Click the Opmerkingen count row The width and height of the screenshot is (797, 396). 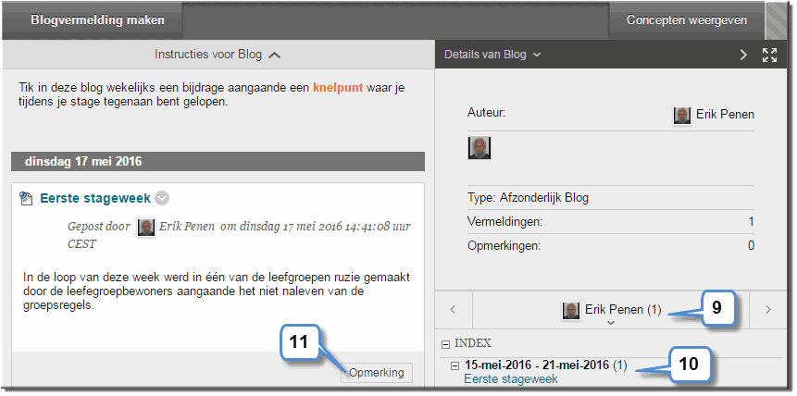[610, 246]
